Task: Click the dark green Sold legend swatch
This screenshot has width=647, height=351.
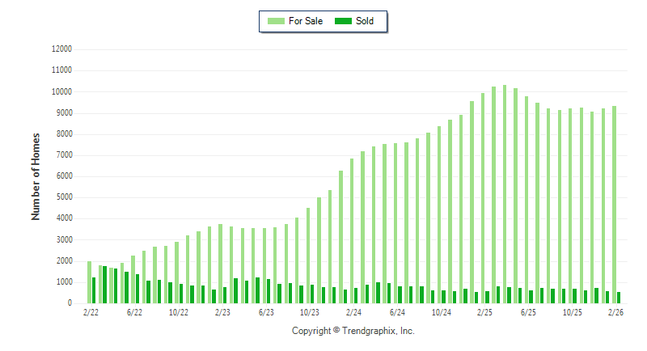Action: point(342,21)
